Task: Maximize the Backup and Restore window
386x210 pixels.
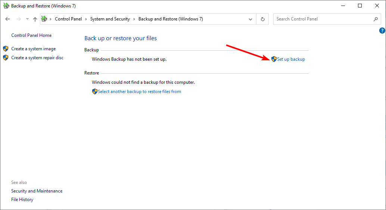Action: click(360, 6)
